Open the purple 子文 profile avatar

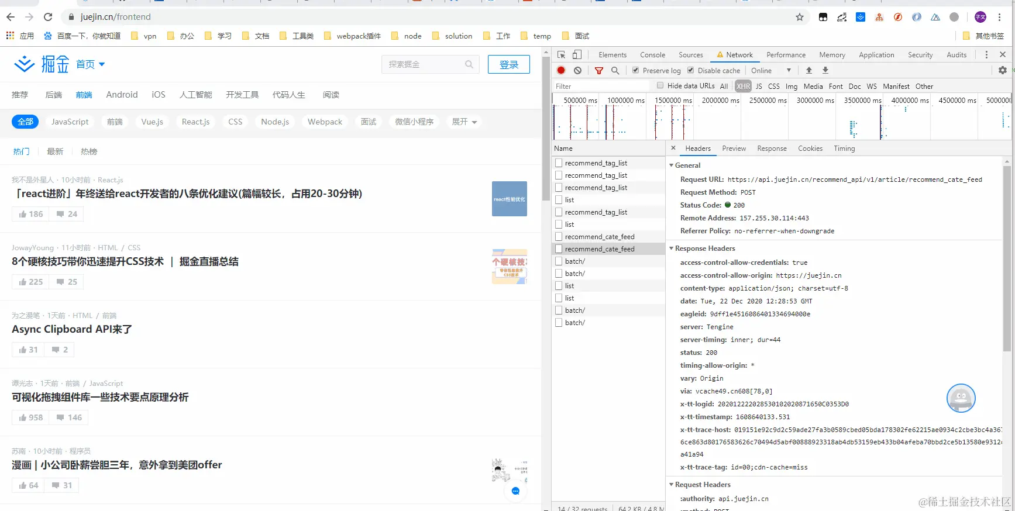coord(980,17)
